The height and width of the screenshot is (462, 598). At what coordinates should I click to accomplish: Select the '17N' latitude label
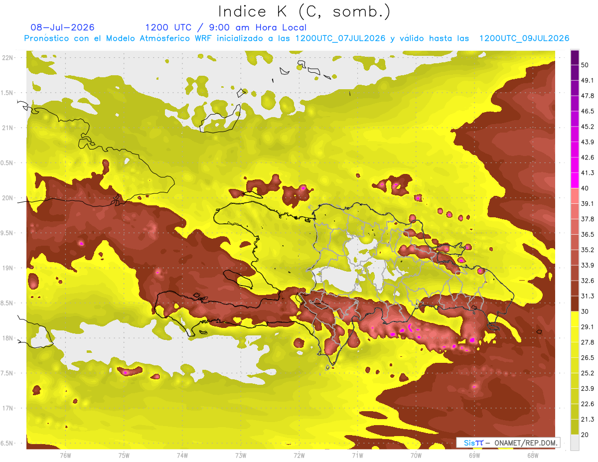[x=7, y=408]
